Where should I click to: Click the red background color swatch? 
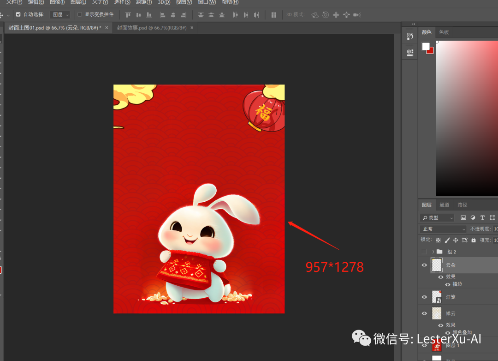pos(430,51)
